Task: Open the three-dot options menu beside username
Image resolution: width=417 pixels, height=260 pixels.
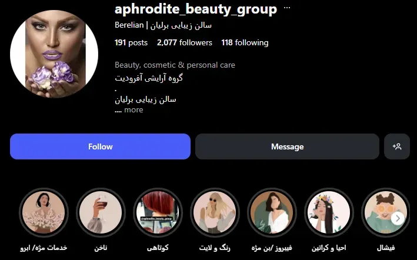Action: coord(287,8)
